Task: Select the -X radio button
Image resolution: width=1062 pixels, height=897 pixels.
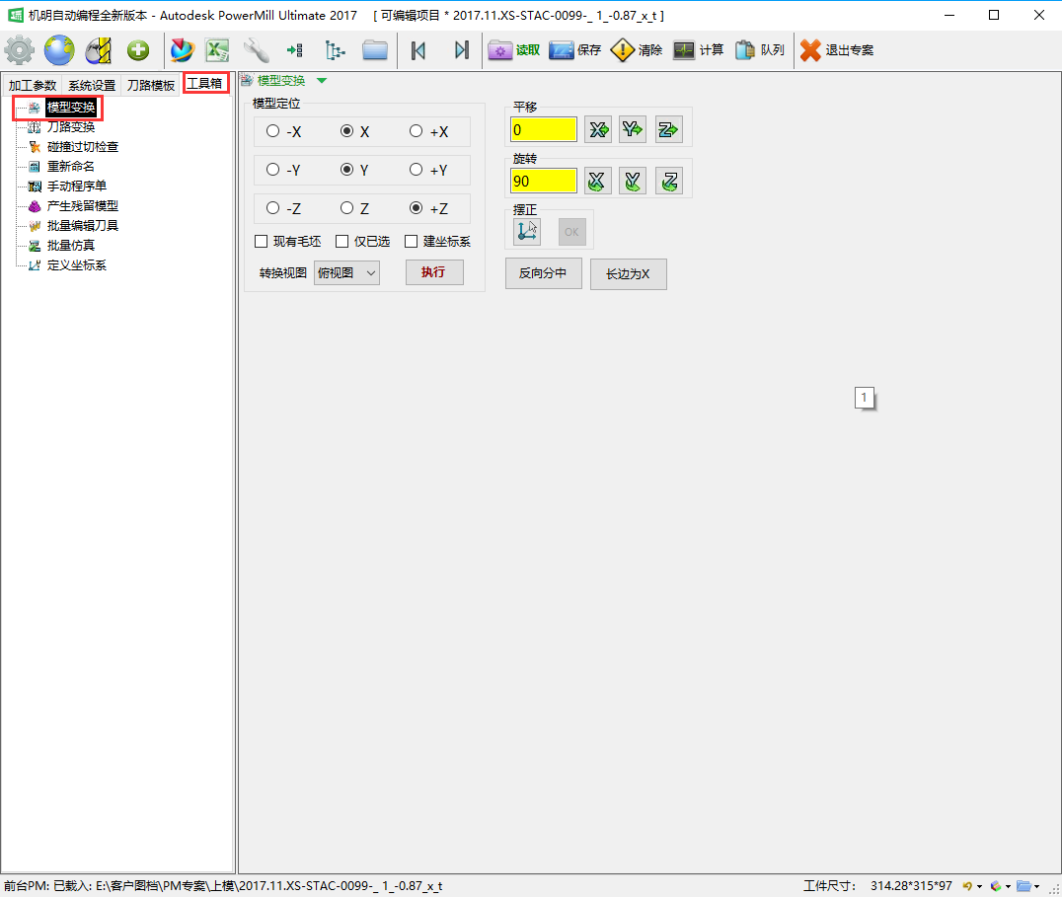Action: (273, 131)
